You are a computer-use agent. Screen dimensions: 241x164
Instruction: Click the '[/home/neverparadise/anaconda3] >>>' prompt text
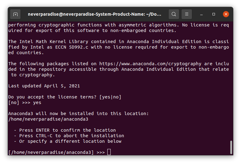coord(56,152)
